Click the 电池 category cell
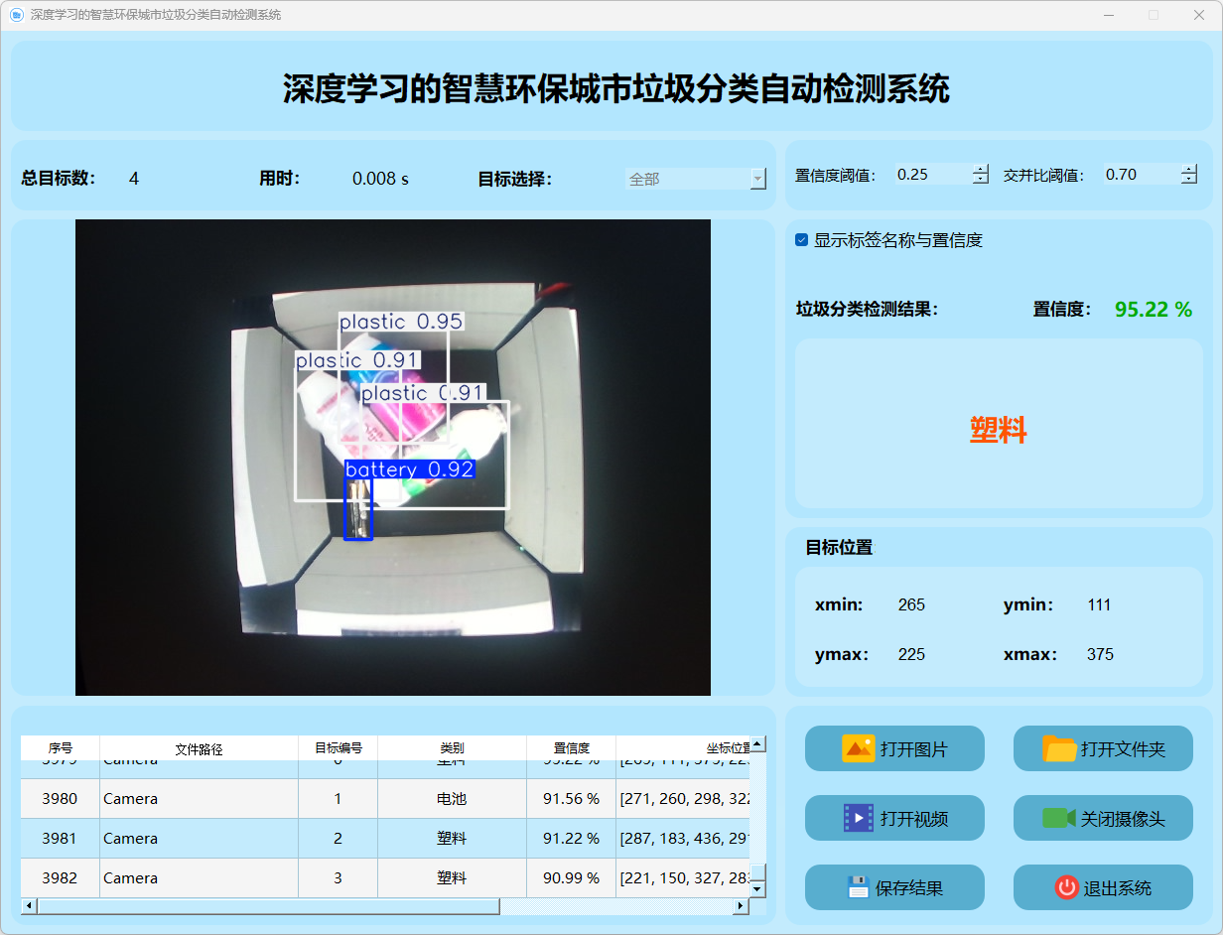This screenshot has width=1223, height=935. 453,799
